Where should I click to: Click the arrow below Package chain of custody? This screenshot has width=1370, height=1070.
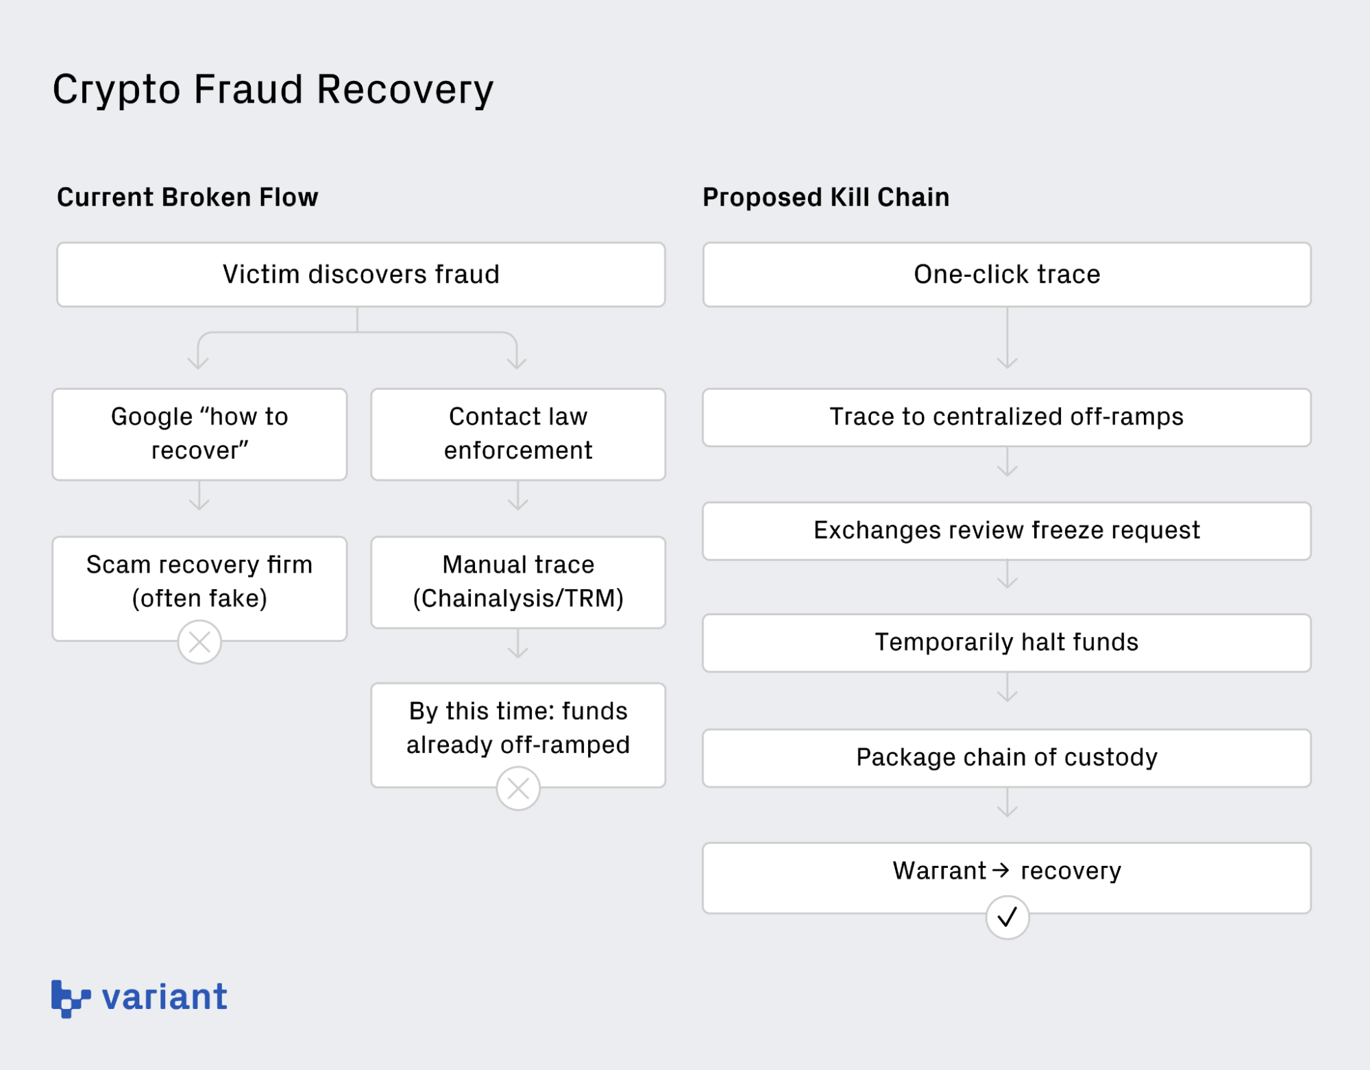(1007, 803)
